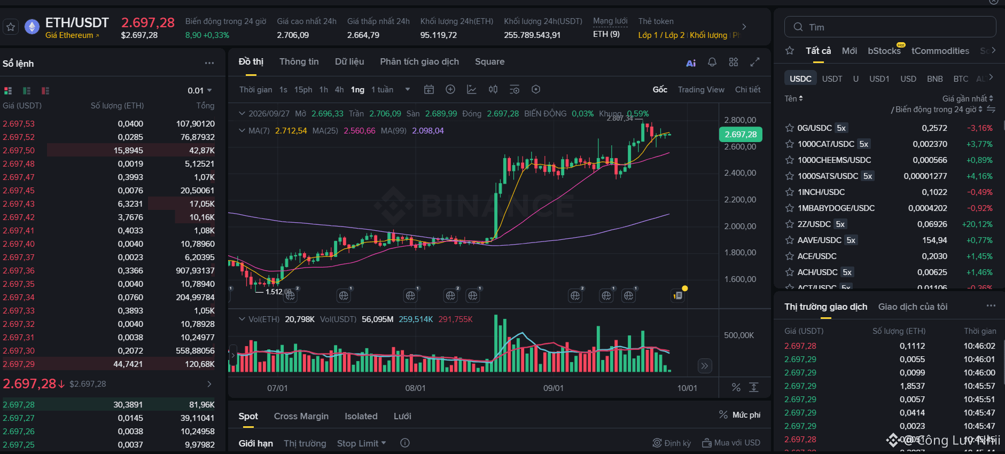Expand the chart to fullscreen
Screen dimensions: 1005x454
(755, 62)
